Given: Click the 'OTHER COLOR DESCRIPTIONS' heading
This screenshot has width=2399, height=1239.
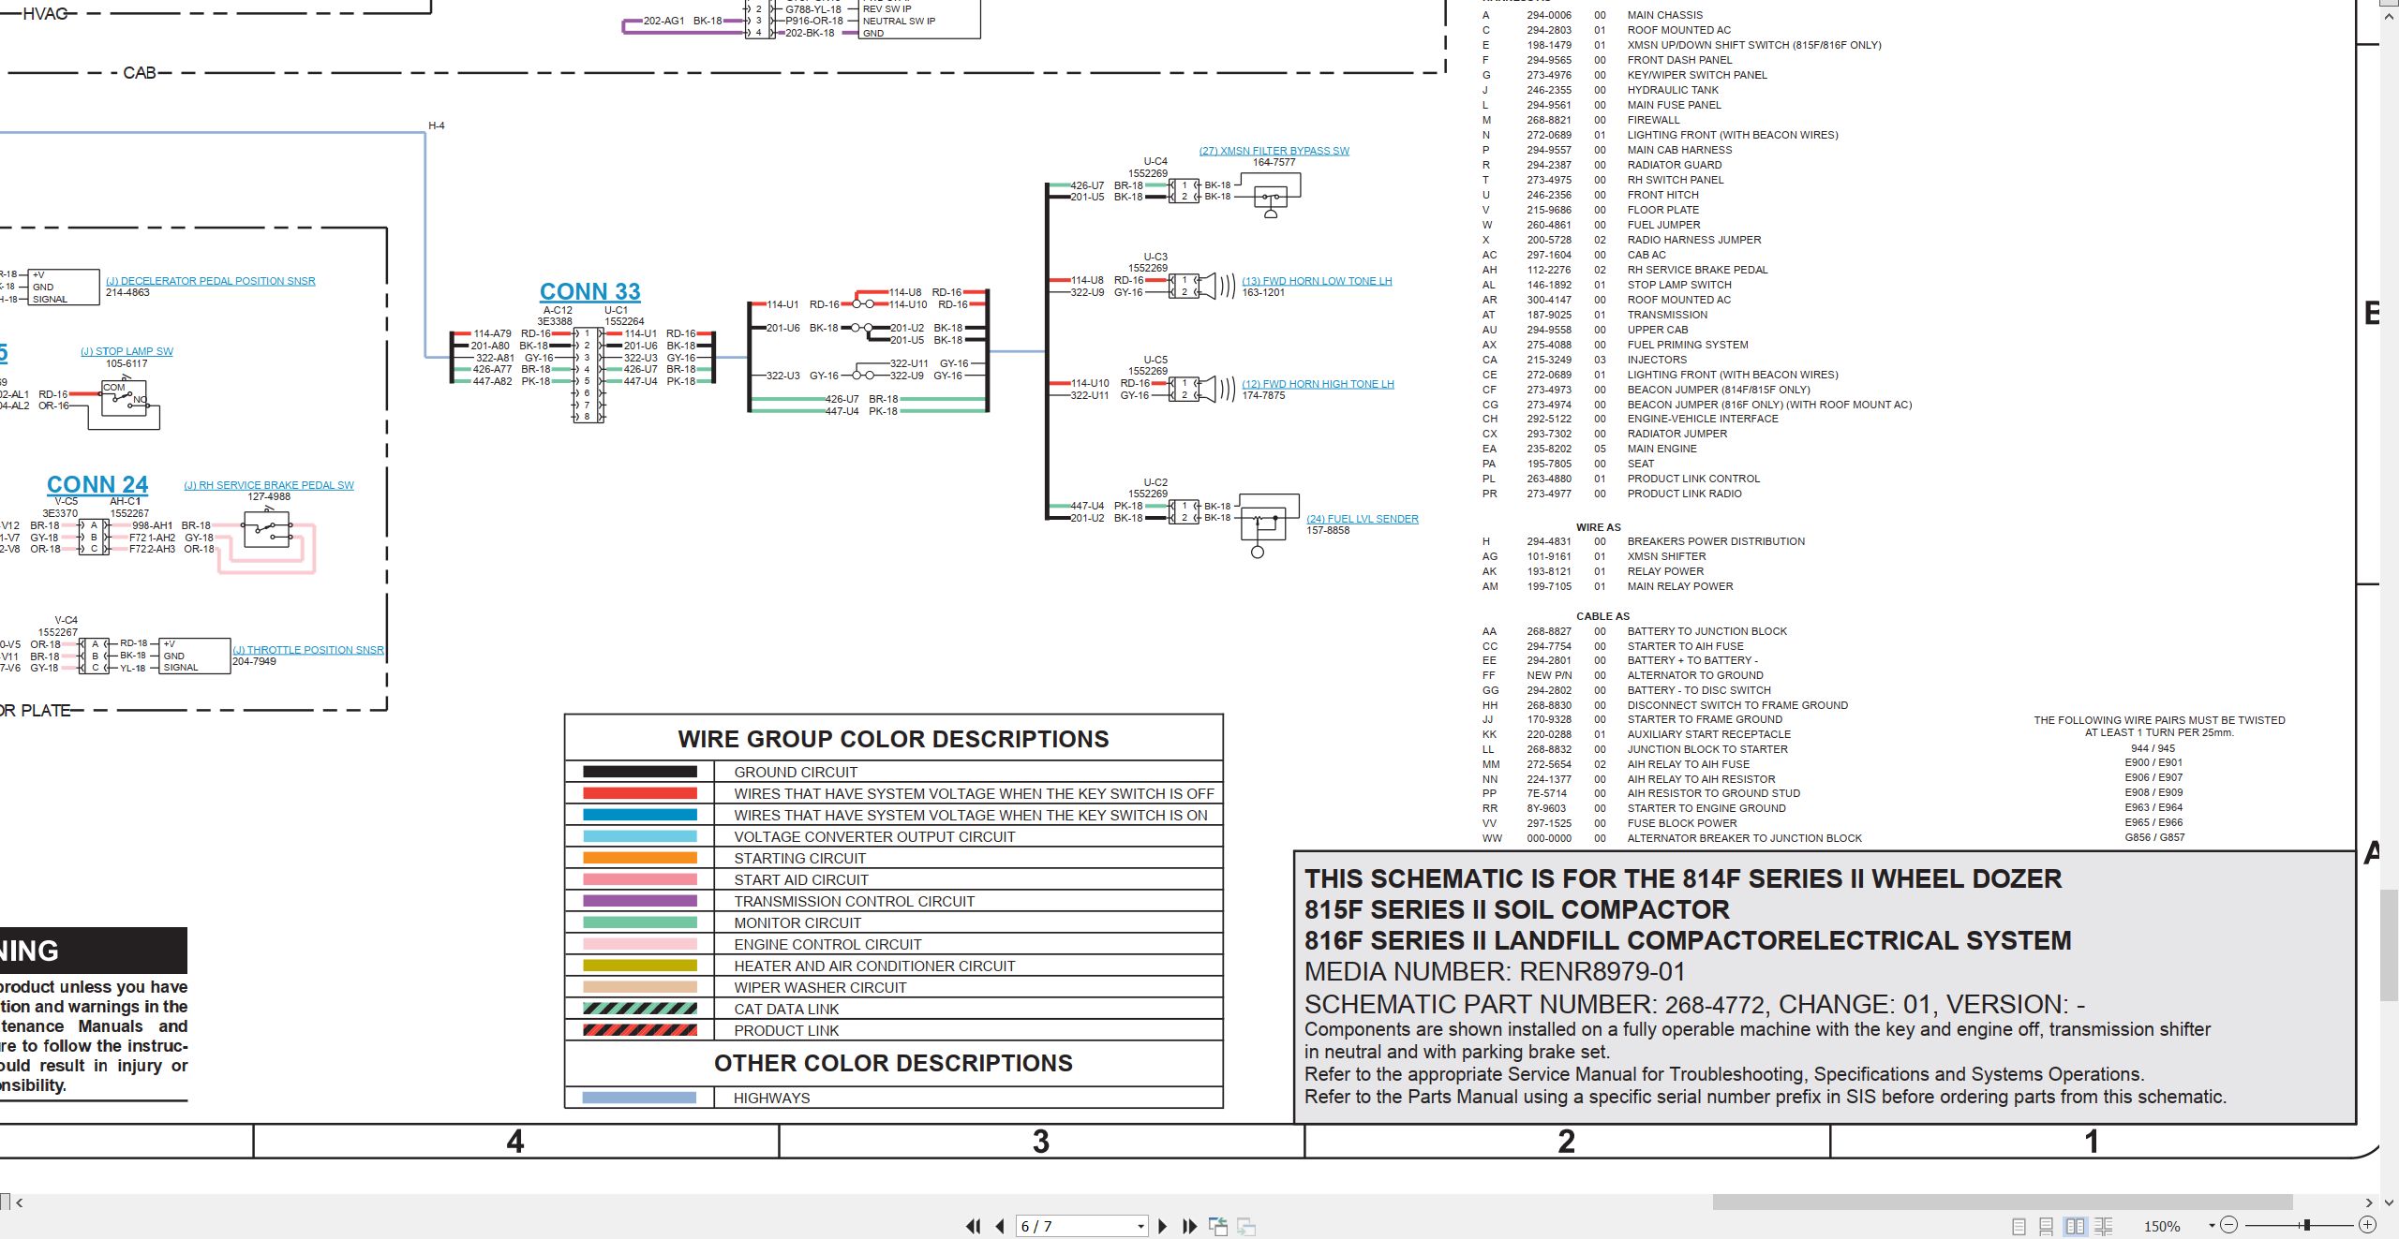Looking at the screenshot, I should [893, 1063].
